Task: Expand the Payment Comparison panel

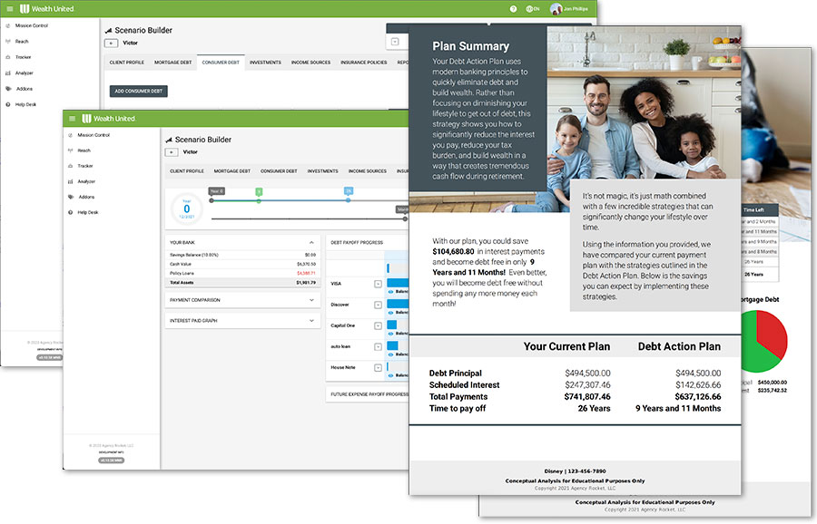Action: coord(311,300)
